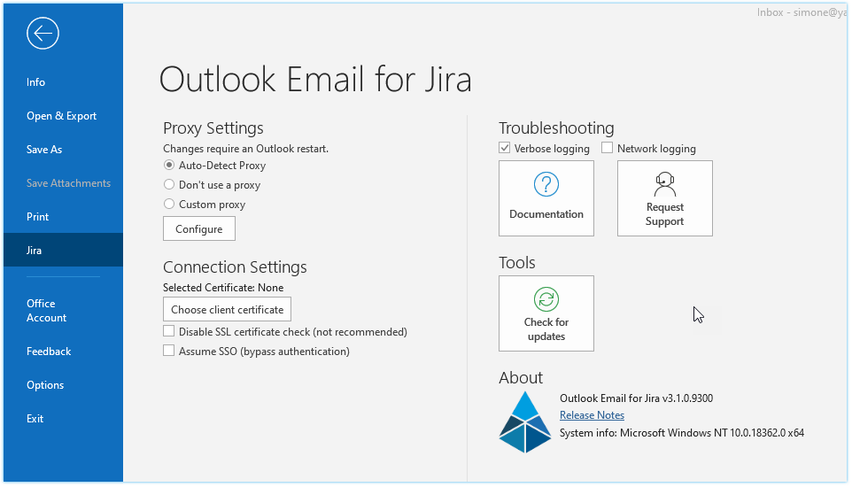This screenshot has width=852, height=487.
Task: Enable the Network logging checkbox
Action: (608, 149)
